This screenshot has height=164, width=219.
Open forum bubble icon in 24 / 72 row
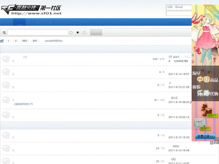(x=6, y=148)
